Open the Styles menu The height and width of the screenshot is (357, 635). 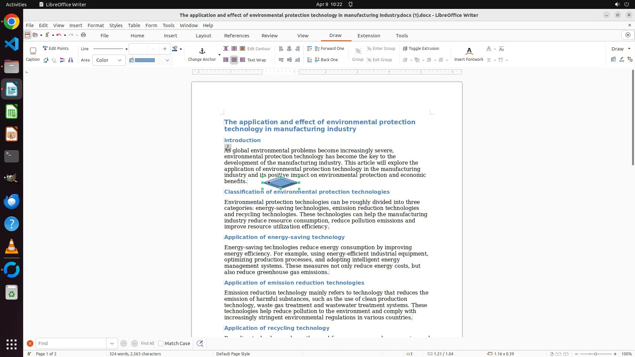[x=116, y=25]
